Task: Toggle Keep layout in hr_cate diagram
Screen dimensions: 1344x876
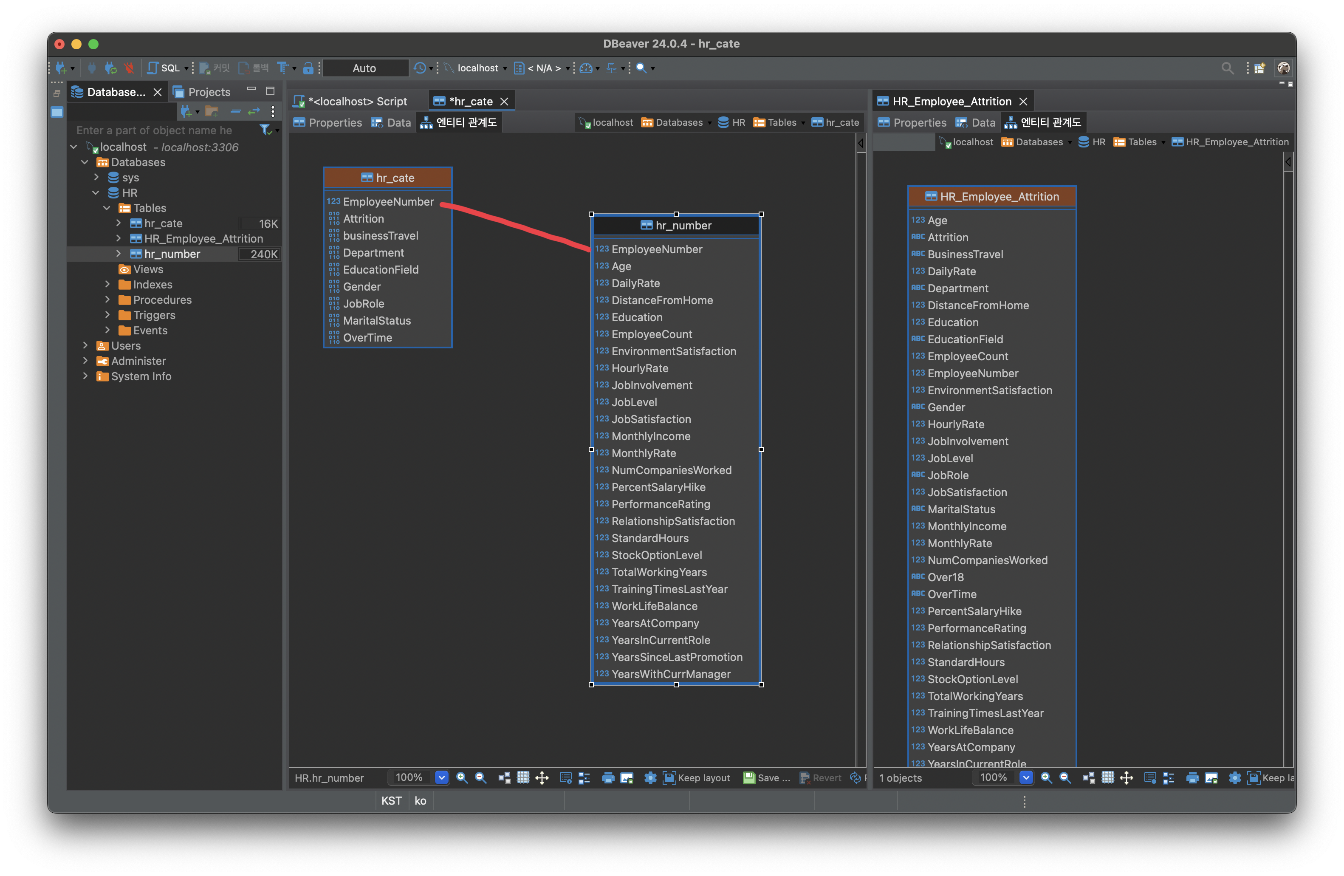Action: pyautogui.click(x=696, y=778)
